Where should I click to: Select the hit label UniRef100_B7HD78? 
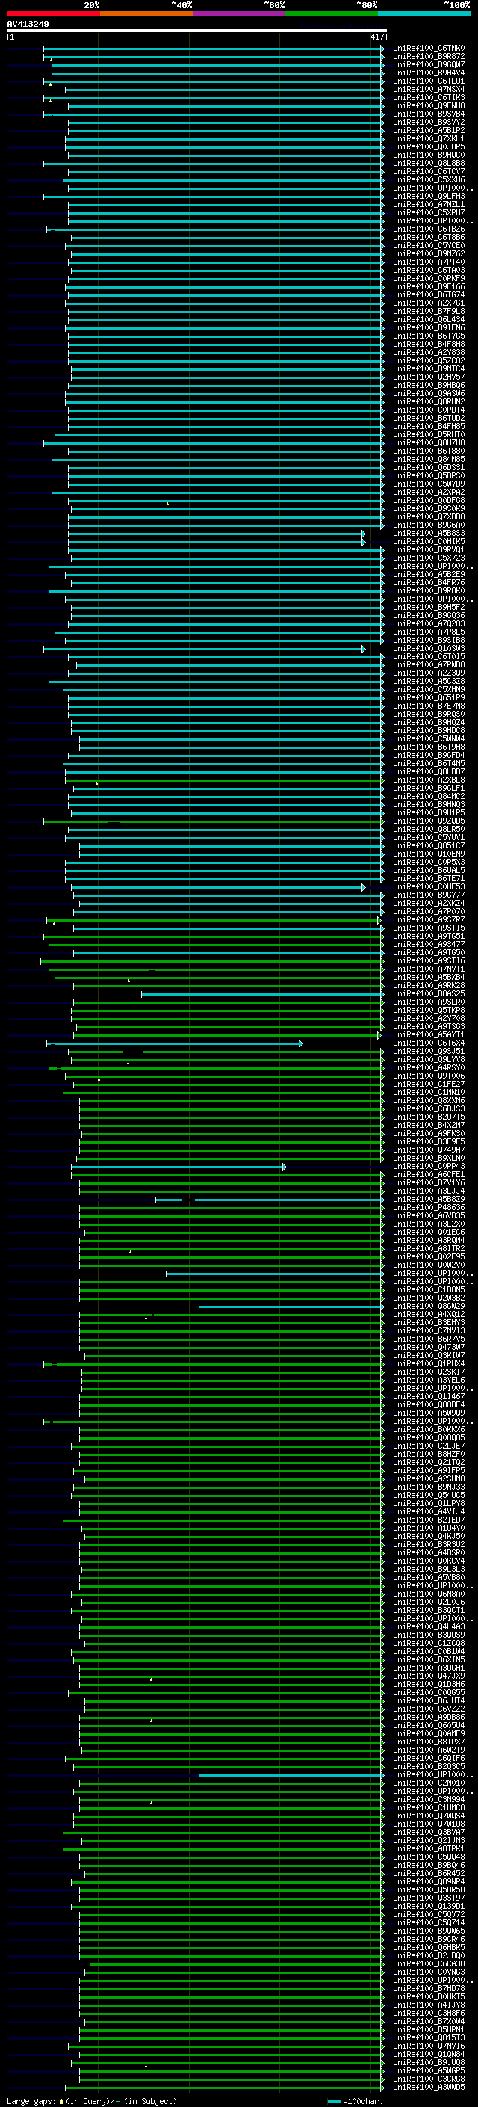tap(429, 1988)
